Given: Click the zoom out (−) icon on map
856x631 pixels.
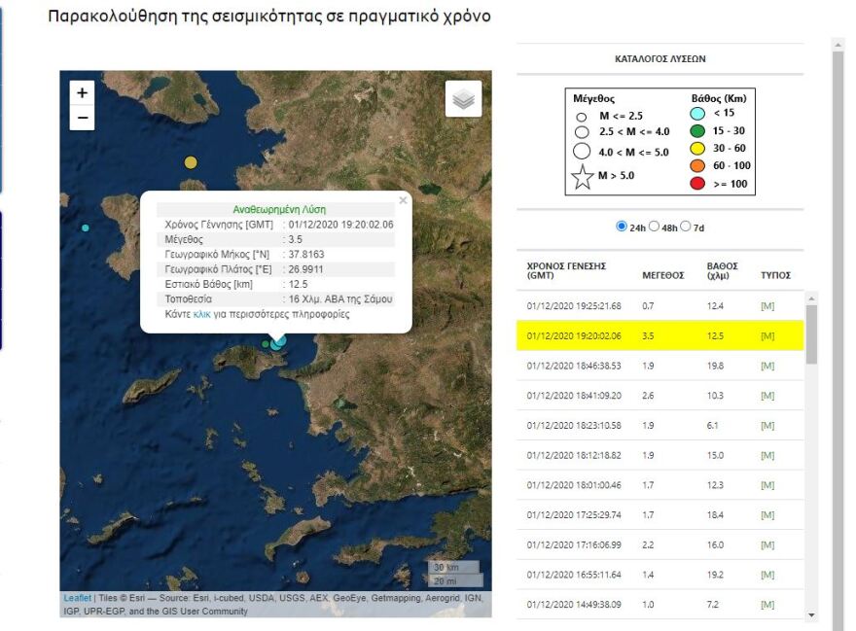Looking at the screenshot, I should 80,119.
